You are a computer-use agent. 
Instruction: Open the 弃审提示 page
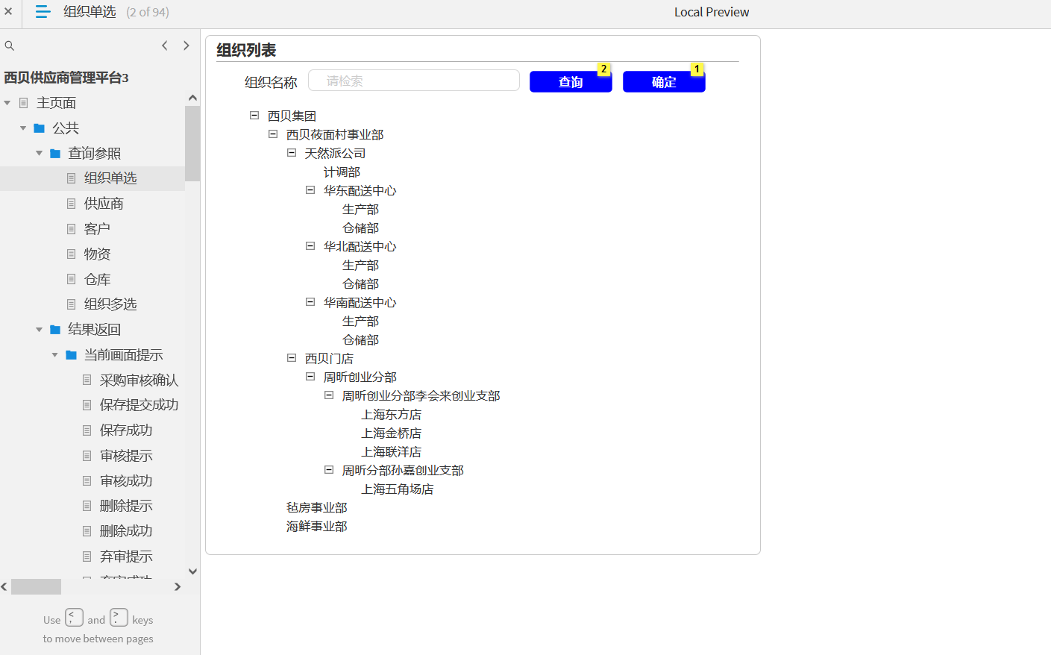coord(126,557)
